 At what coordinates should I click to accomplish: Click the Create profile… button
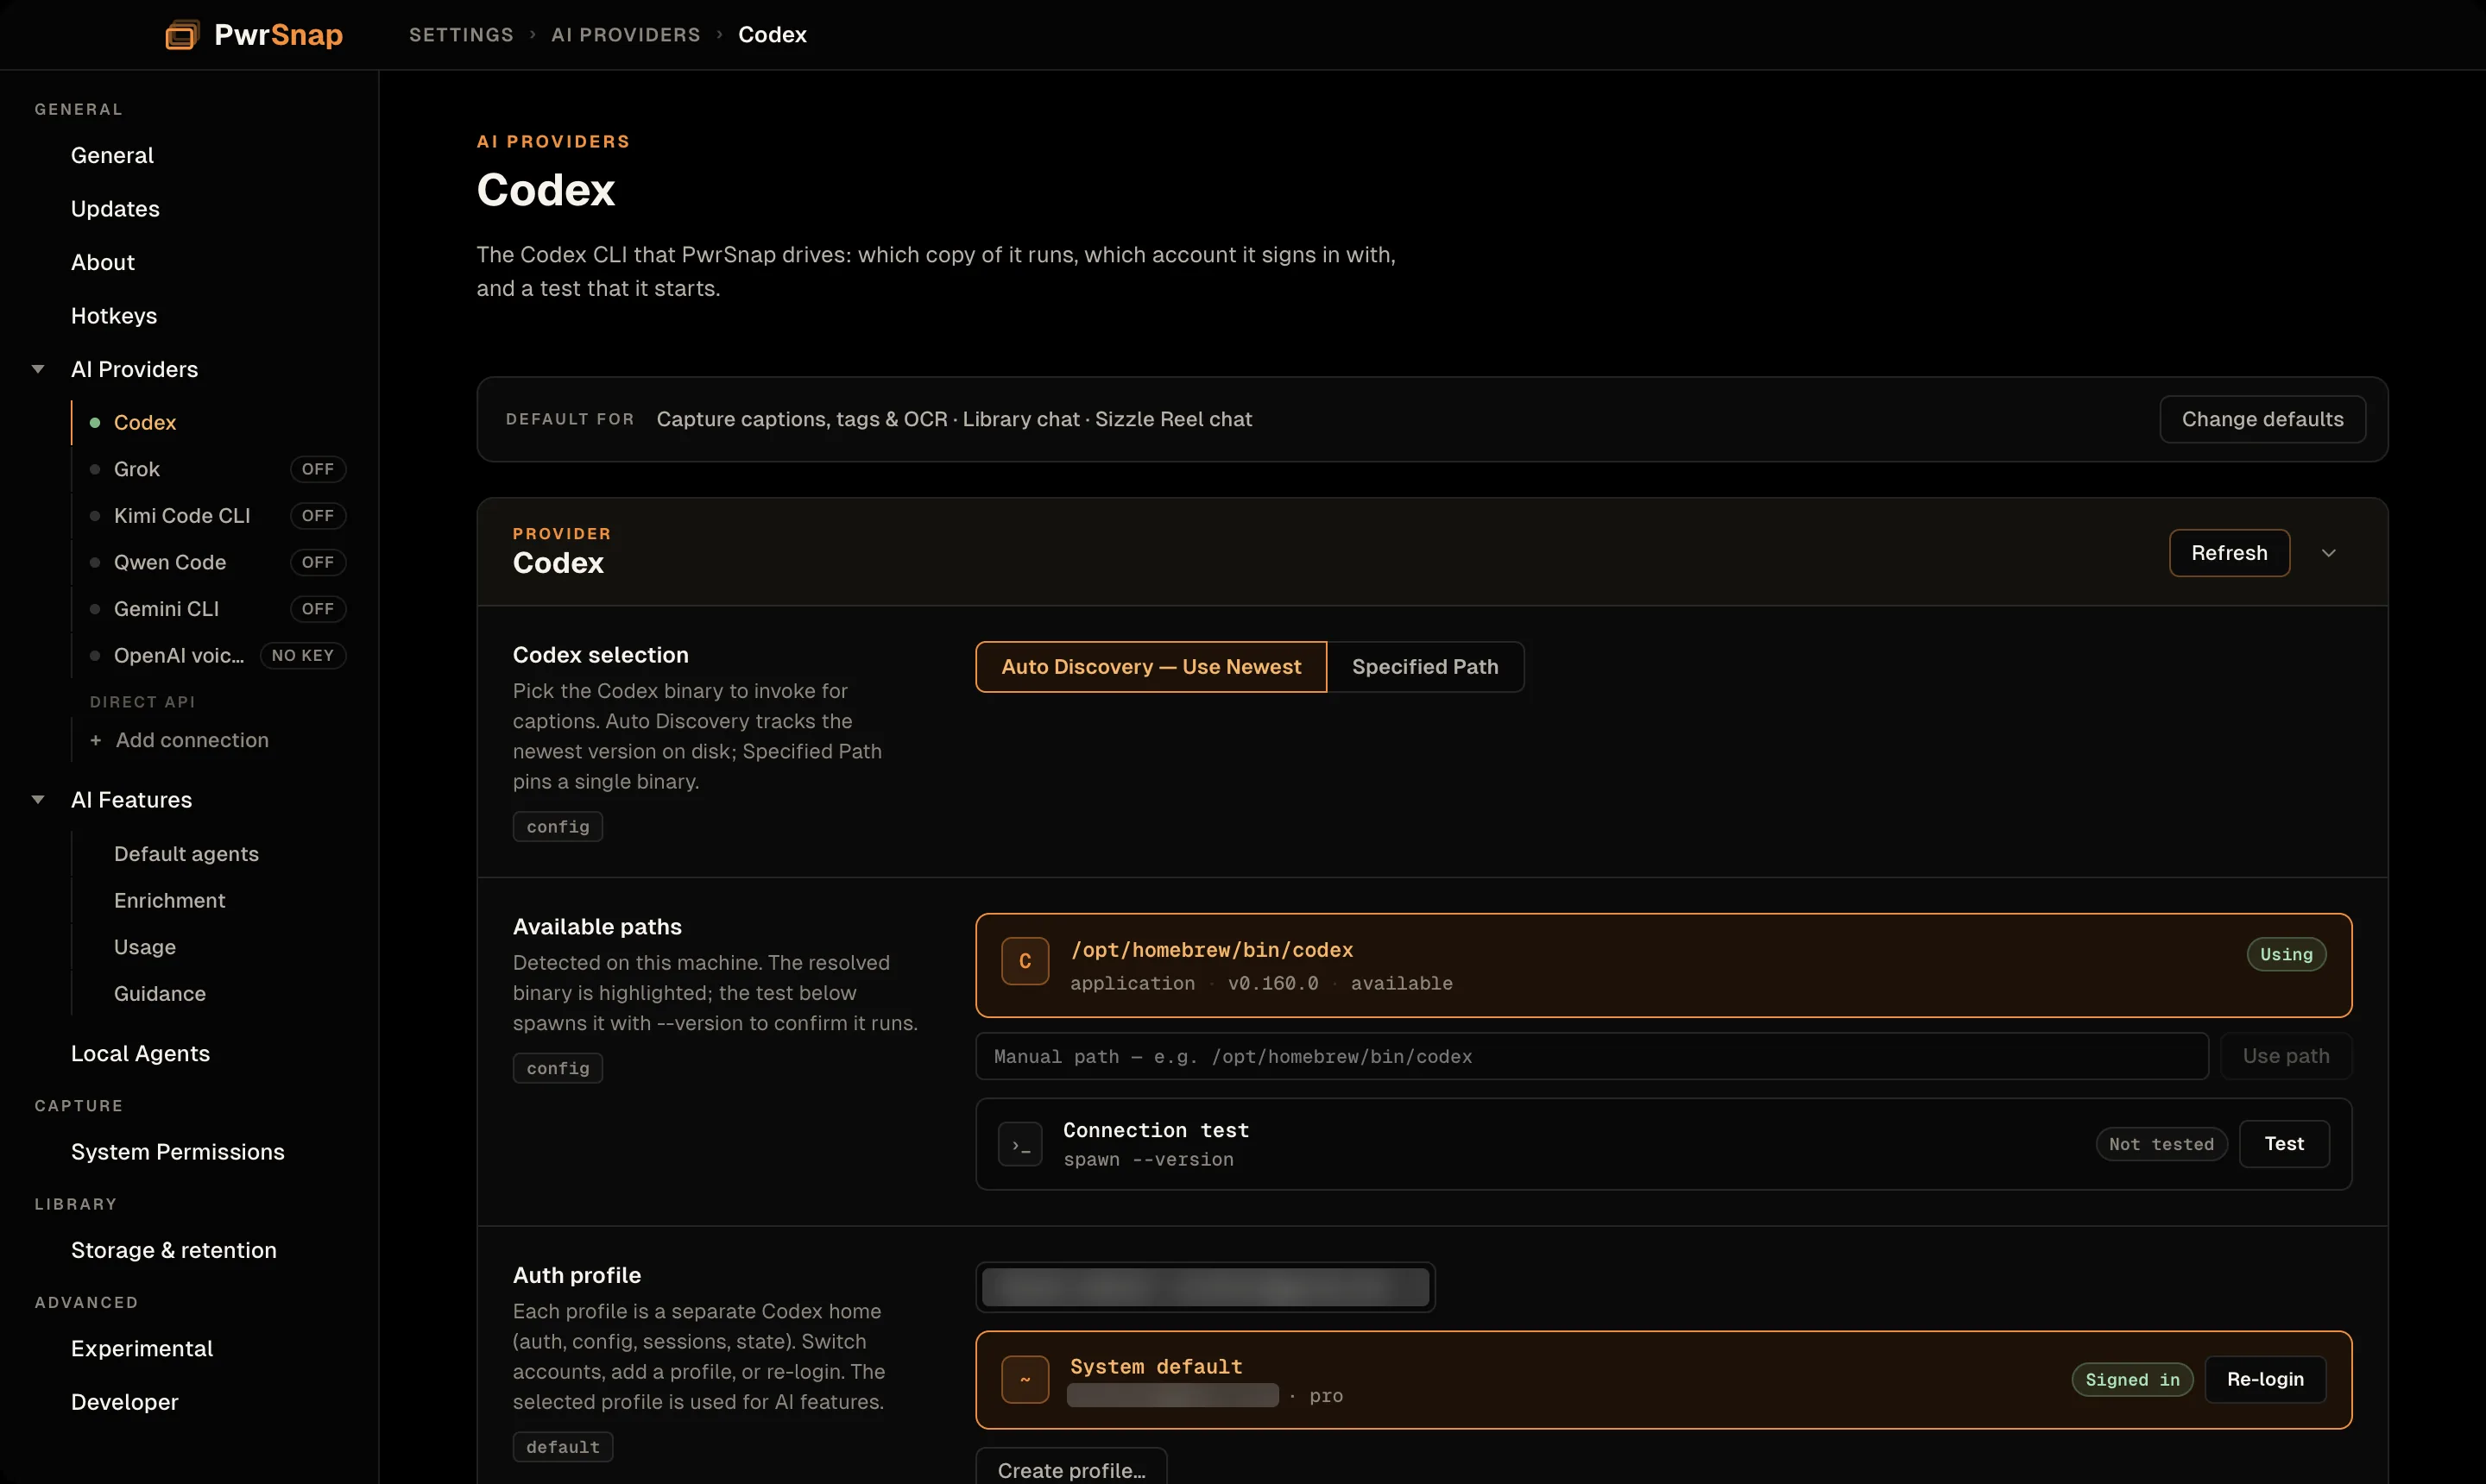click(x=1071, y=1468)
